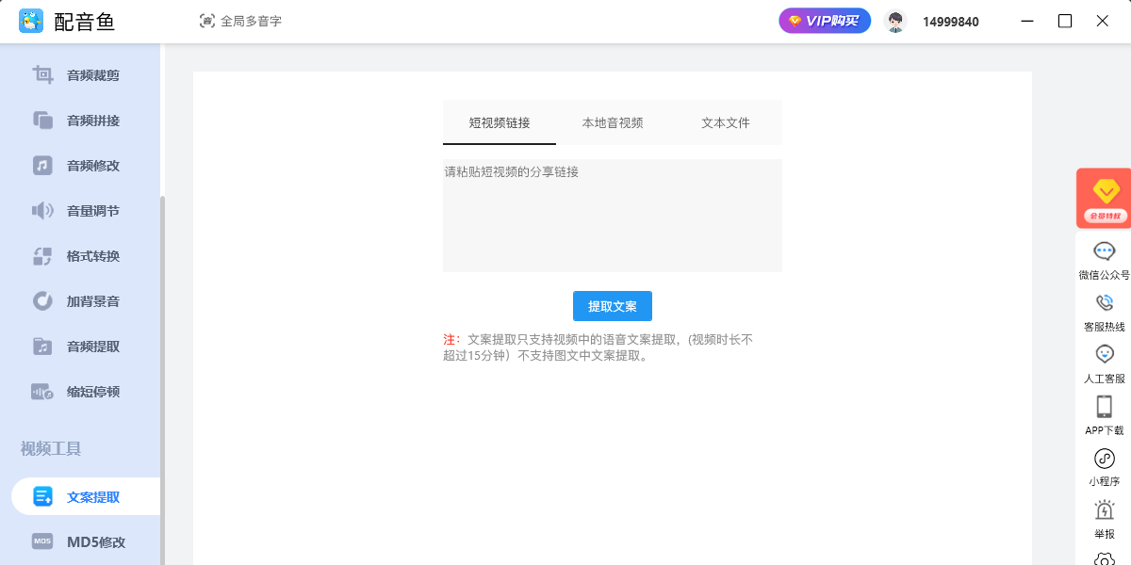Open the 音频修改 tool icon
Viewport: 1131px width, 565px height.
(x=42, y=166)
